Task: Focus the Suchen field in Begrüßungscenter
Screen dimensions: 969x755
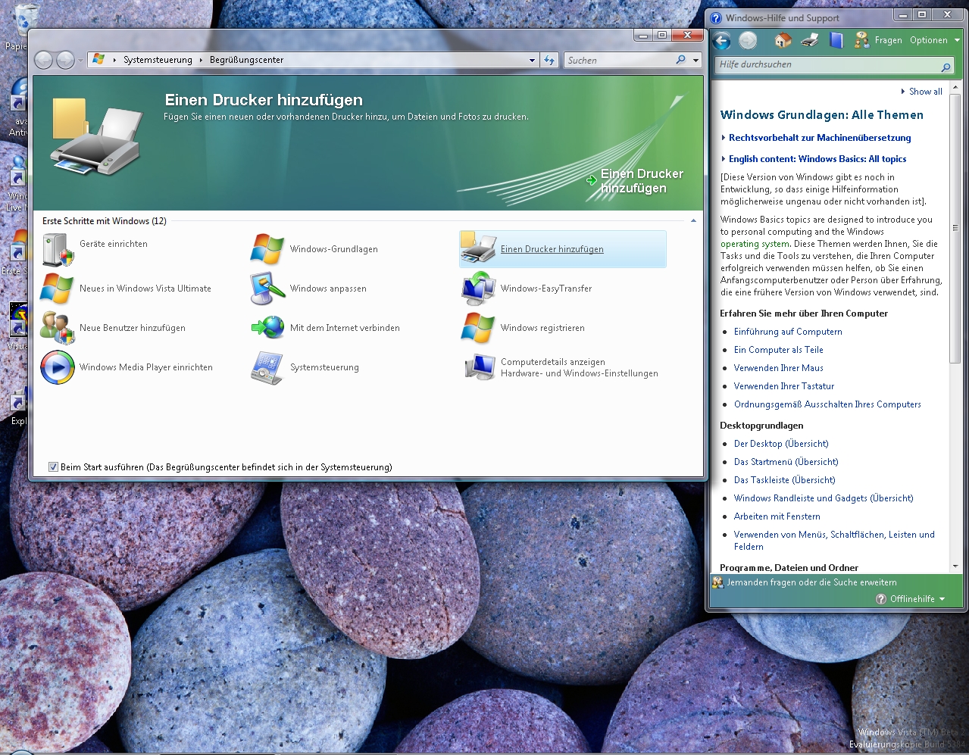Action: pyautogui.click(x=620, y=60)
